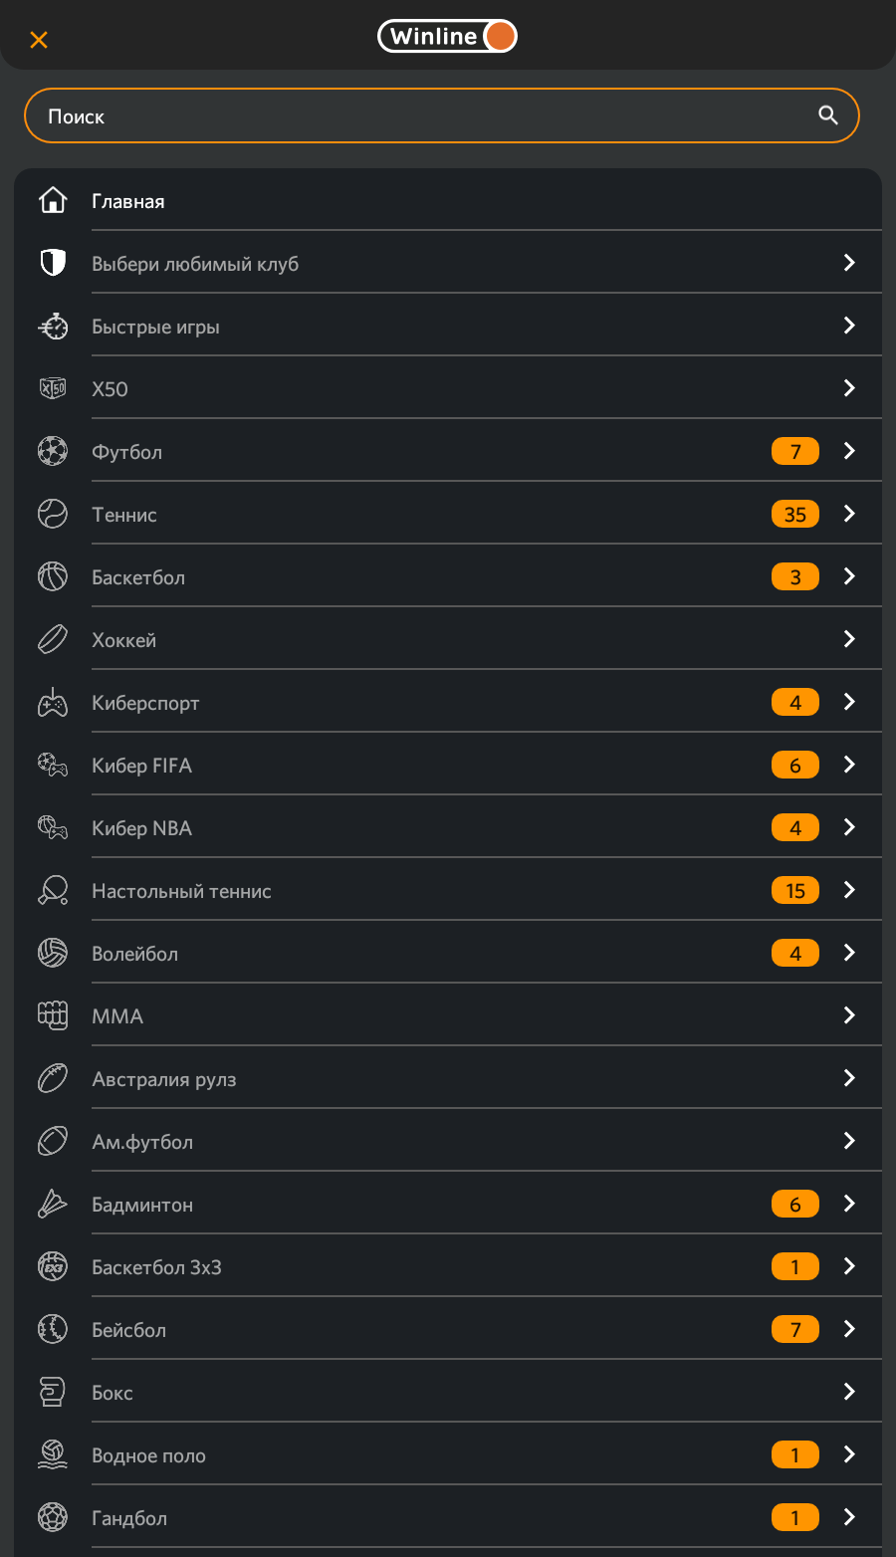Click the tennis ball icon

[53, 514]
